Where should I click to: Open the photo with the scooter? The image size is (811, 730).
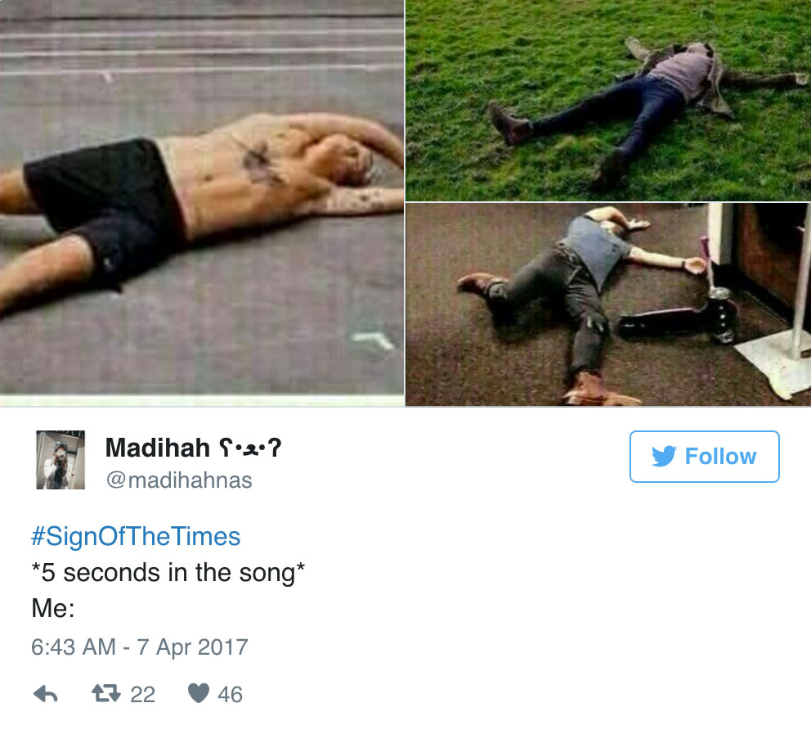point(608,304)
